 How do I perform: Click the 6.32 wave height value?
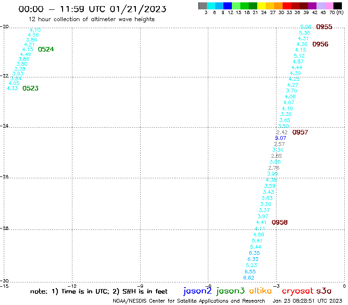253,259
